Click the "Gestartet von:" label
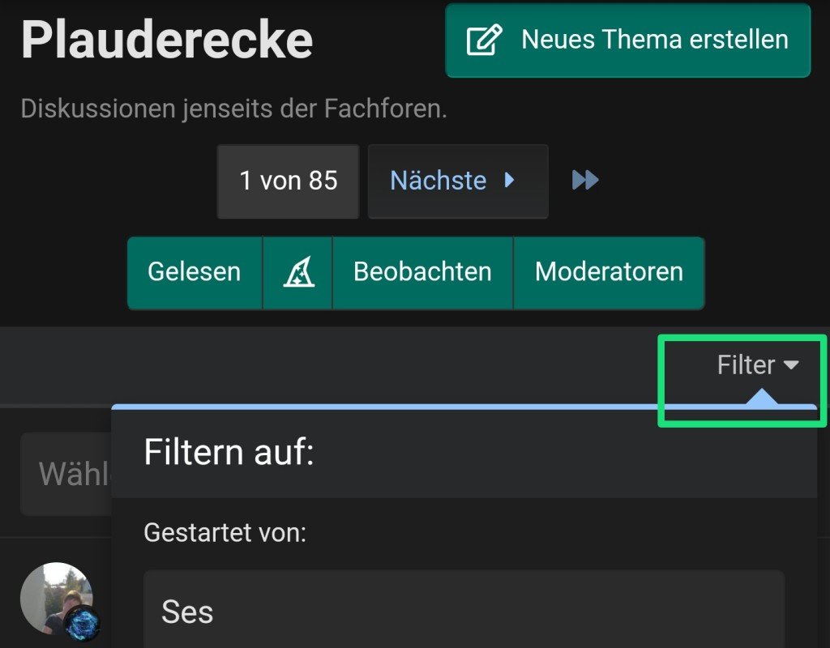Image resolution: width=830 pixels, height=648 pixels. (x=225, y=533)
